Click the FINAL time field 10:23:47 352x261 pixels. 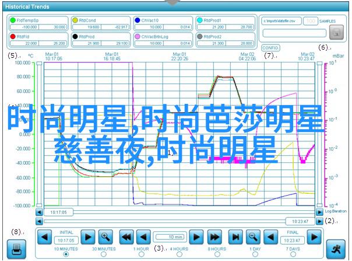tap(293, 241)
